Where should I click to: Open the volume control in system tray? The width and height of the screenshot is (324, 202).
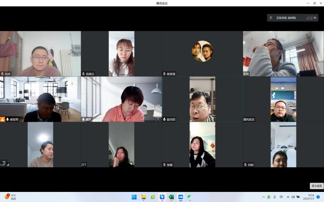point(293,197)
